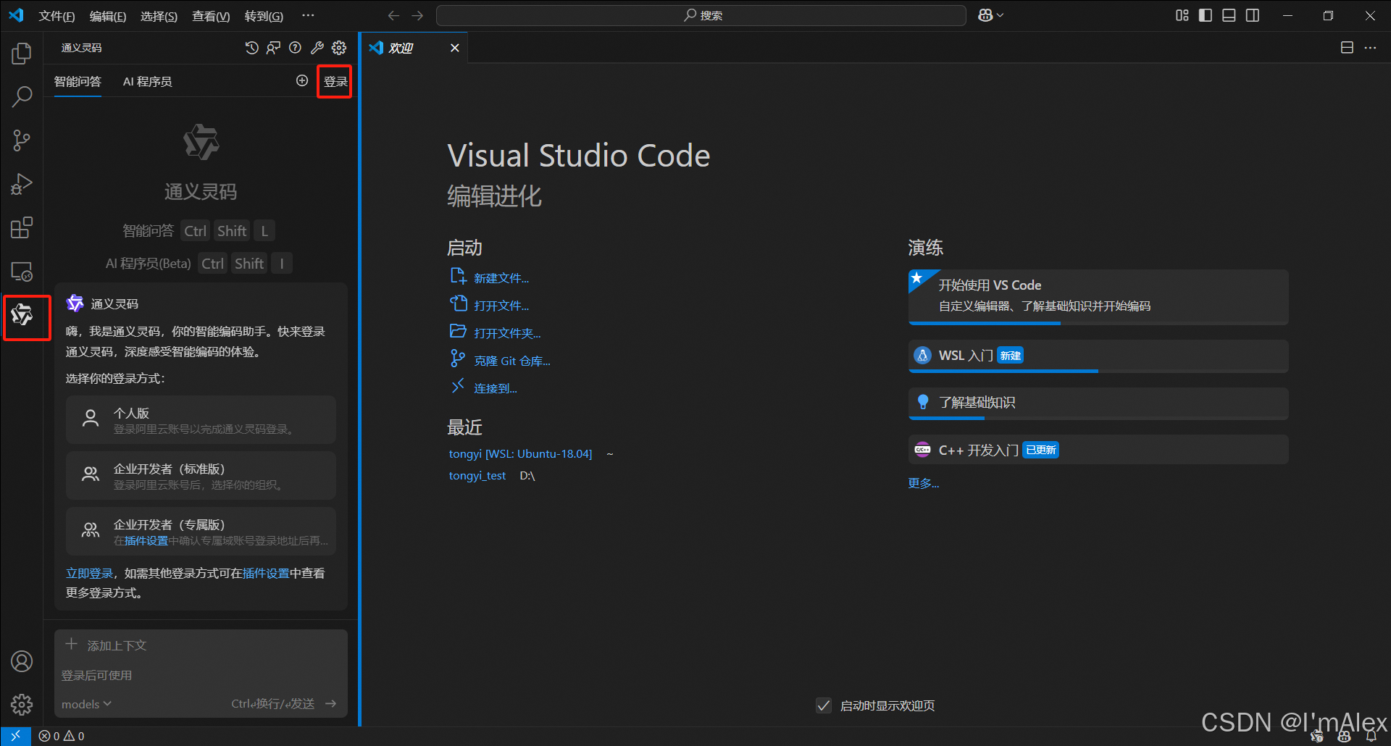Viewport: 1391px width, 746px height.
Task: Click the errors and warnings status indicator
Action: (62, 736)
